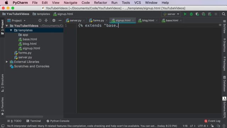Click the concurrency diagram run icon
The image size is (227, 128).
click(210, 14)
